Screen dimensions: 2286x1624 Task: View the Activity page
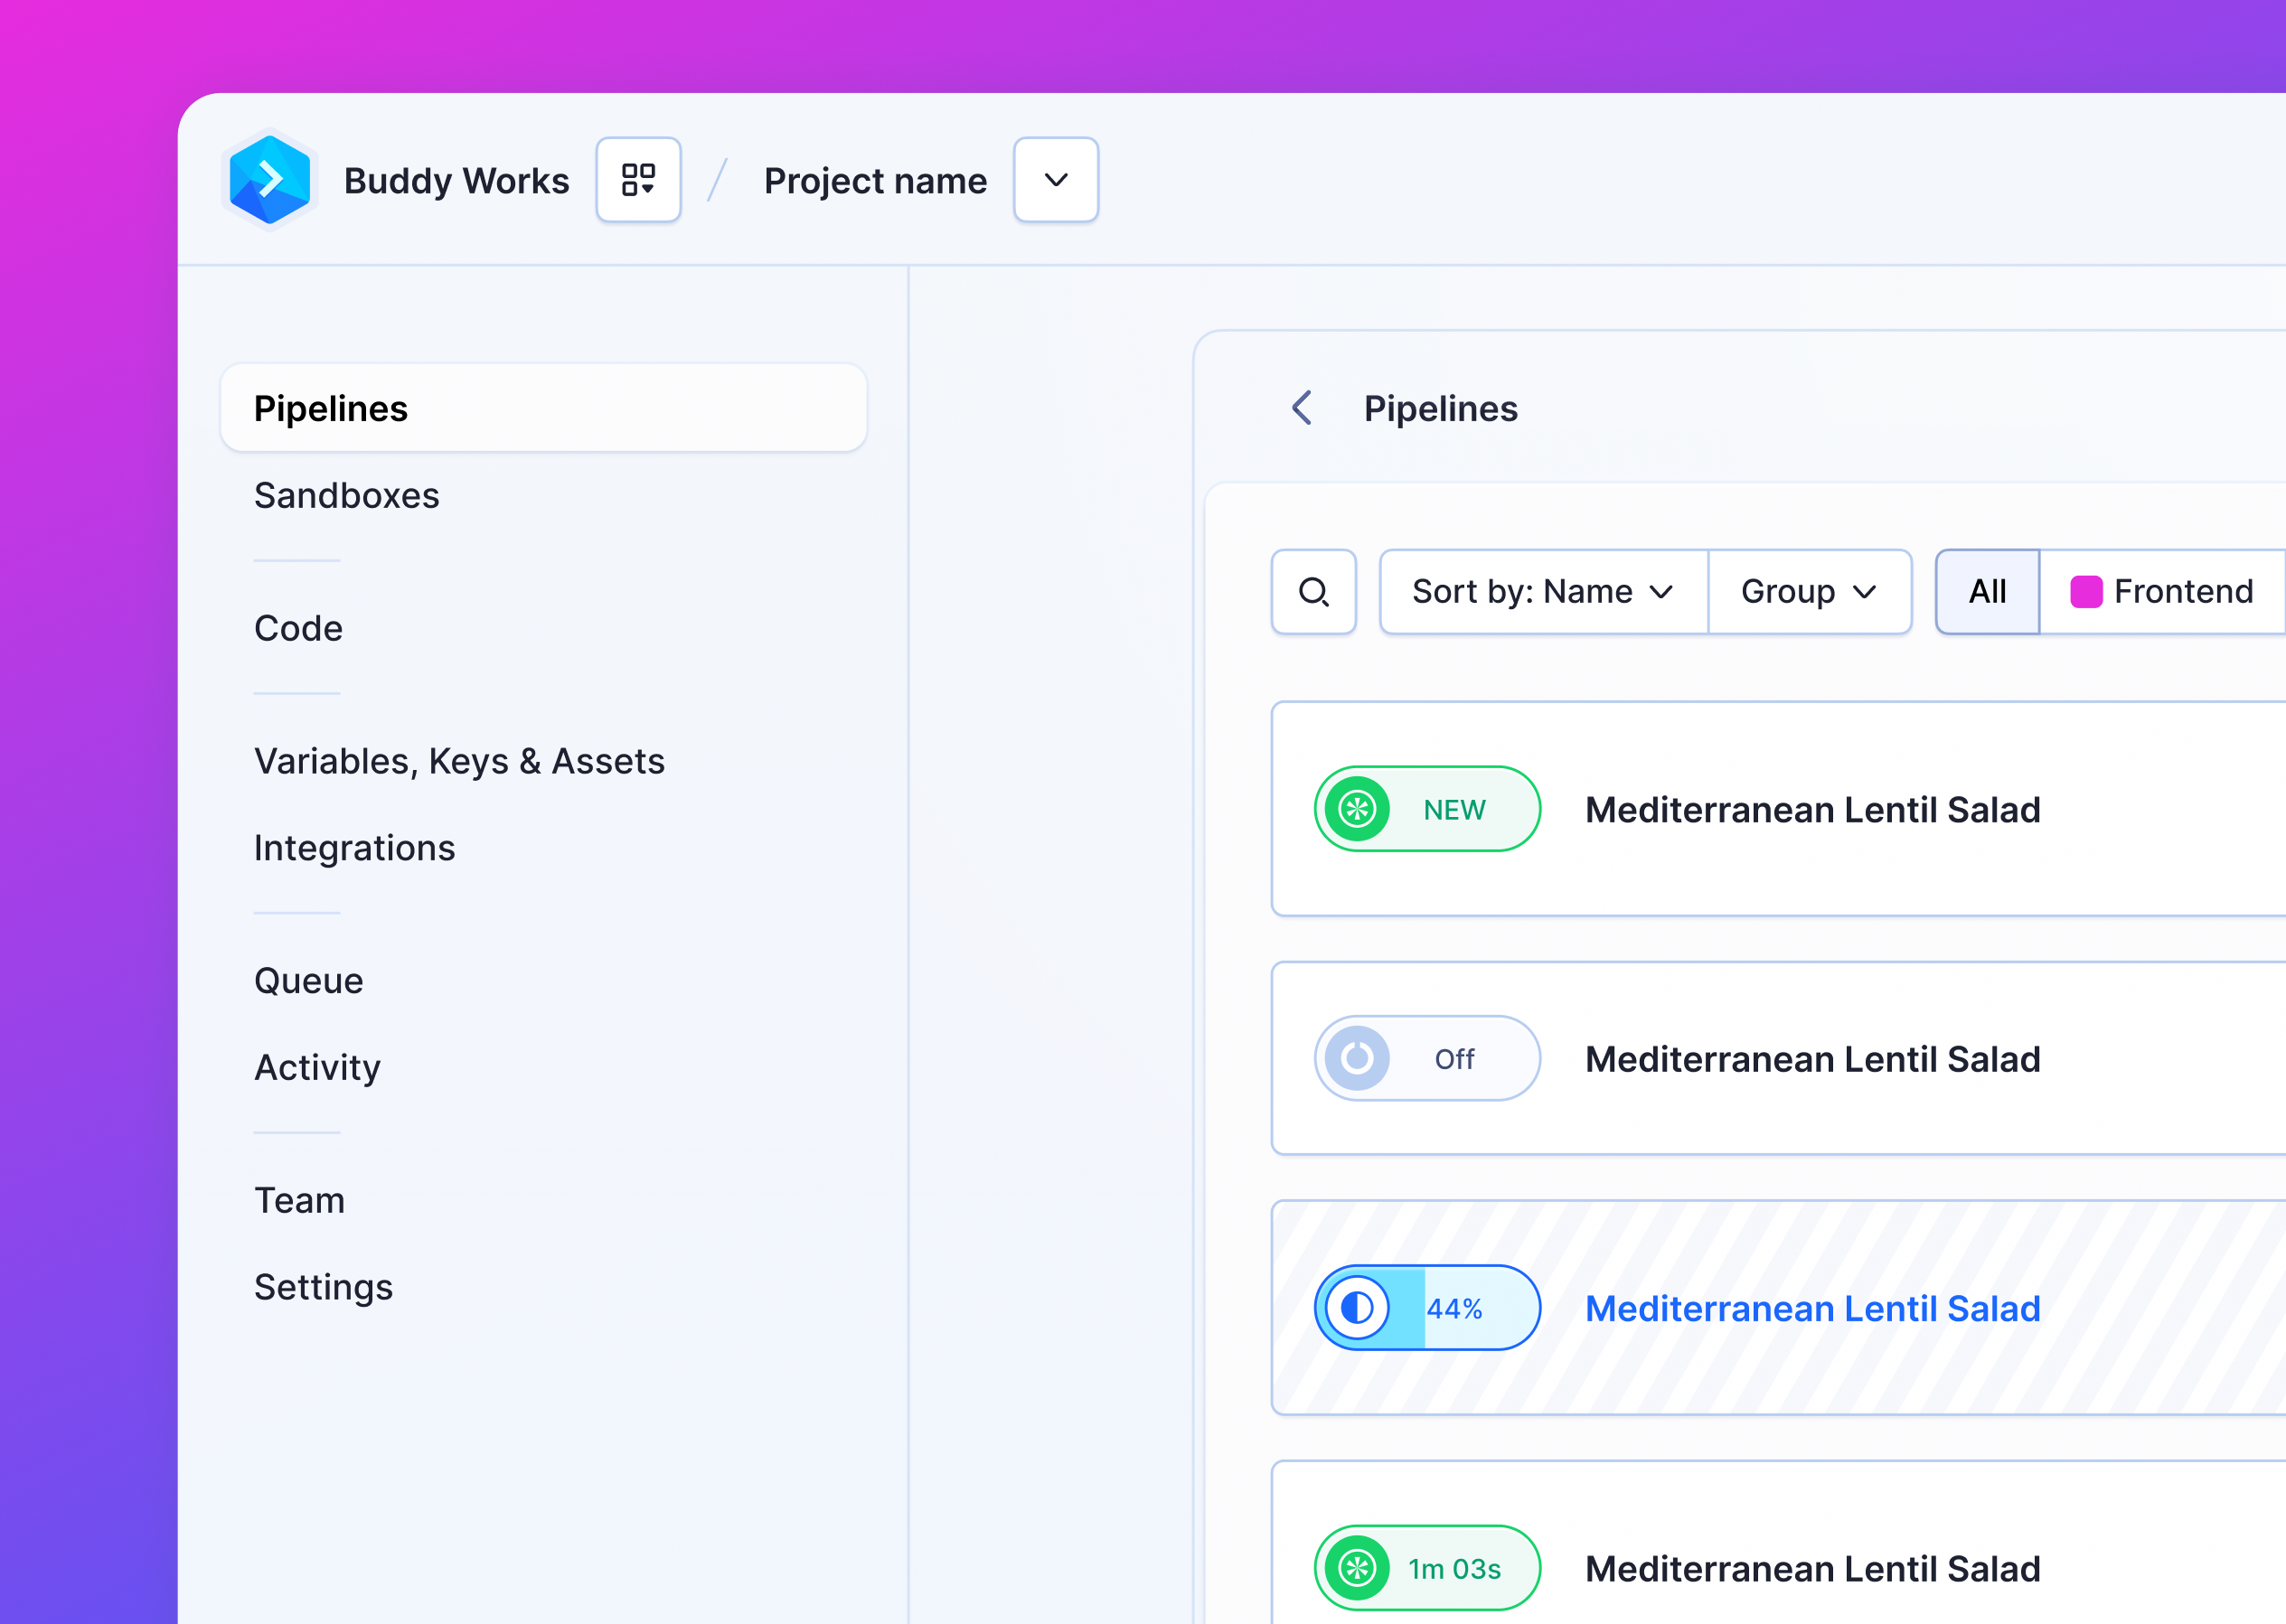(317, 1068)
